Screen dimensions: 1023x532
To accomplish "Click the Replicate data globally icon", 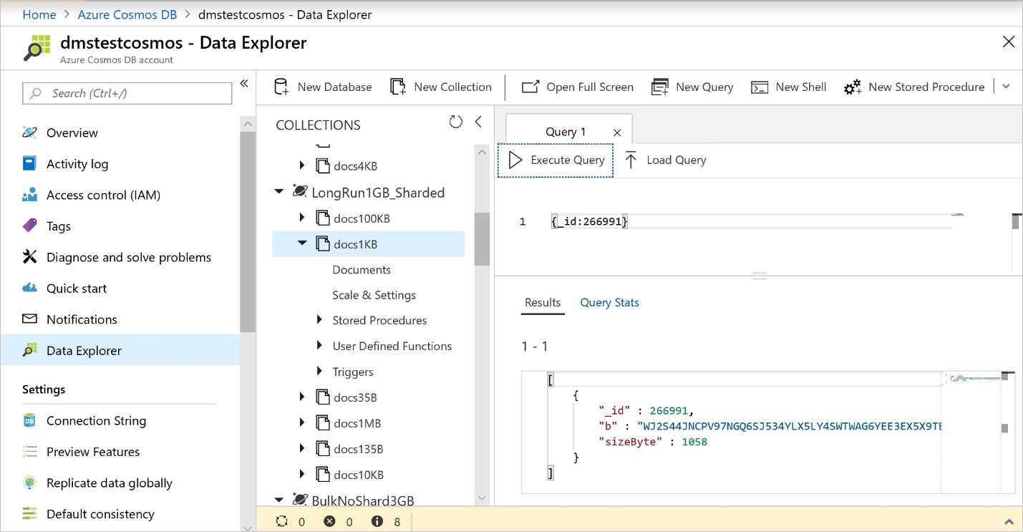I will 29,483.
